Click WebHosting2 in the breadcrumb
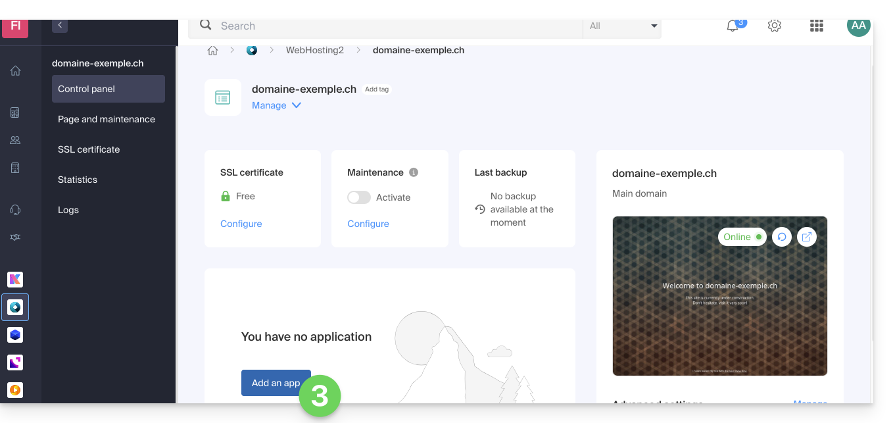The width and height of the screenshot is (893, 423). tap(314, 50)
